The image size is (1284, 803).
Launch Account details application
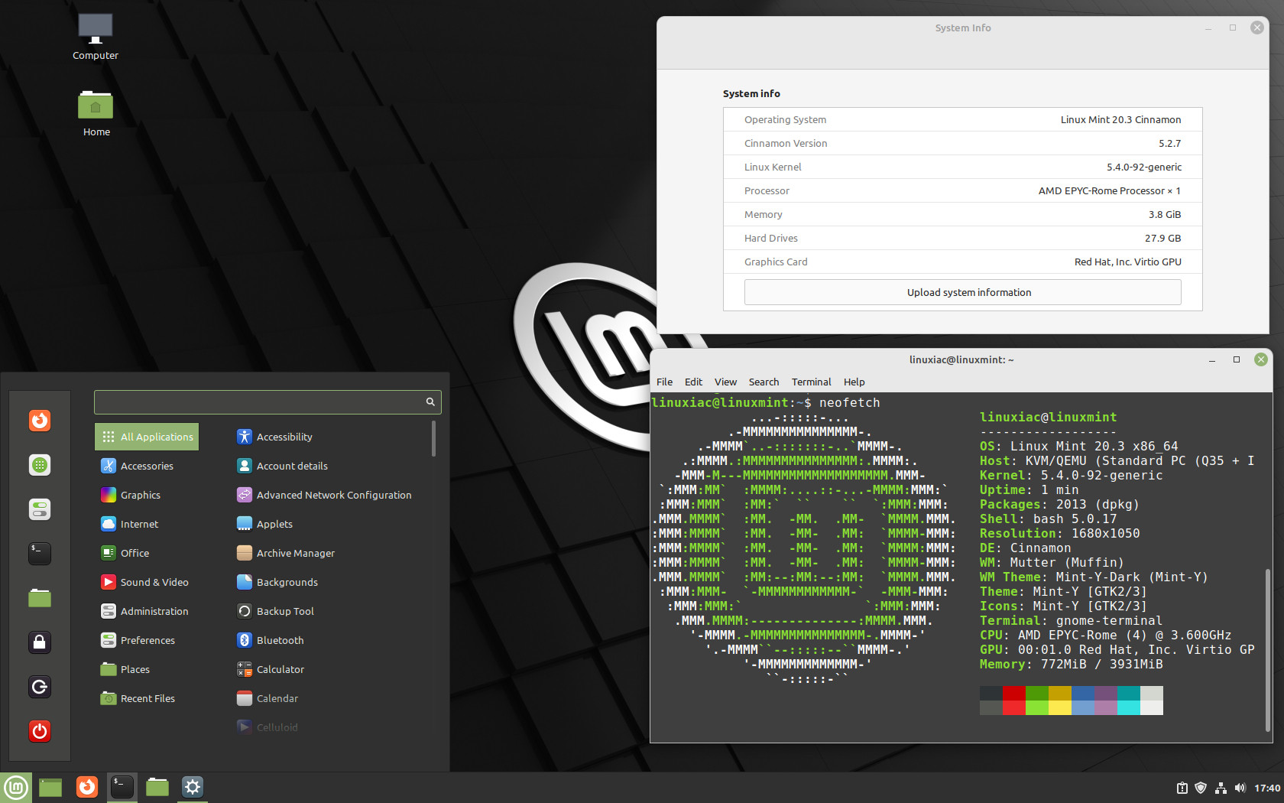coord(282,466)
